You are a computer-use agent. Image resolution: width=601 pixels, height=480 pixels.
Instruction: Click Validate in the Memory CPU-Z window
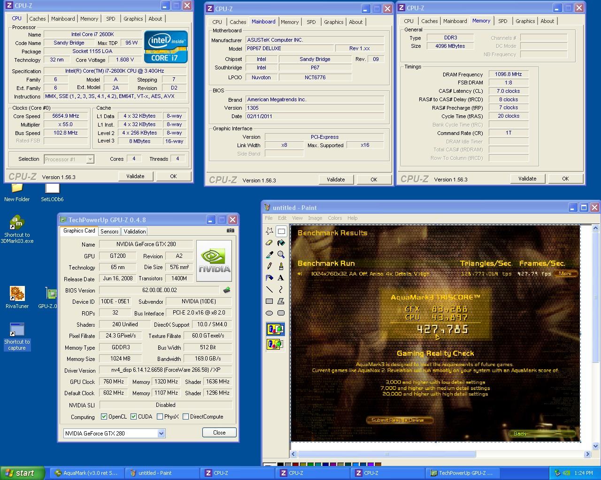527,179
